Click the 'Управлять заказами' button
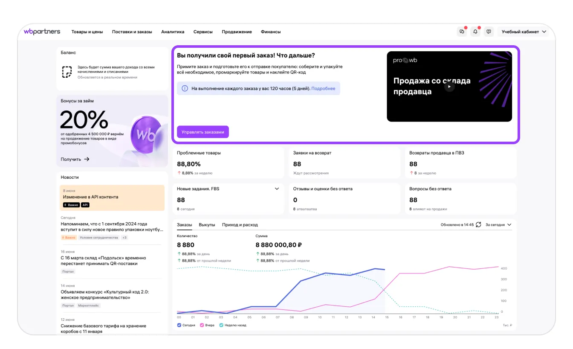This screenshot has height=349, width=573. 203,132
